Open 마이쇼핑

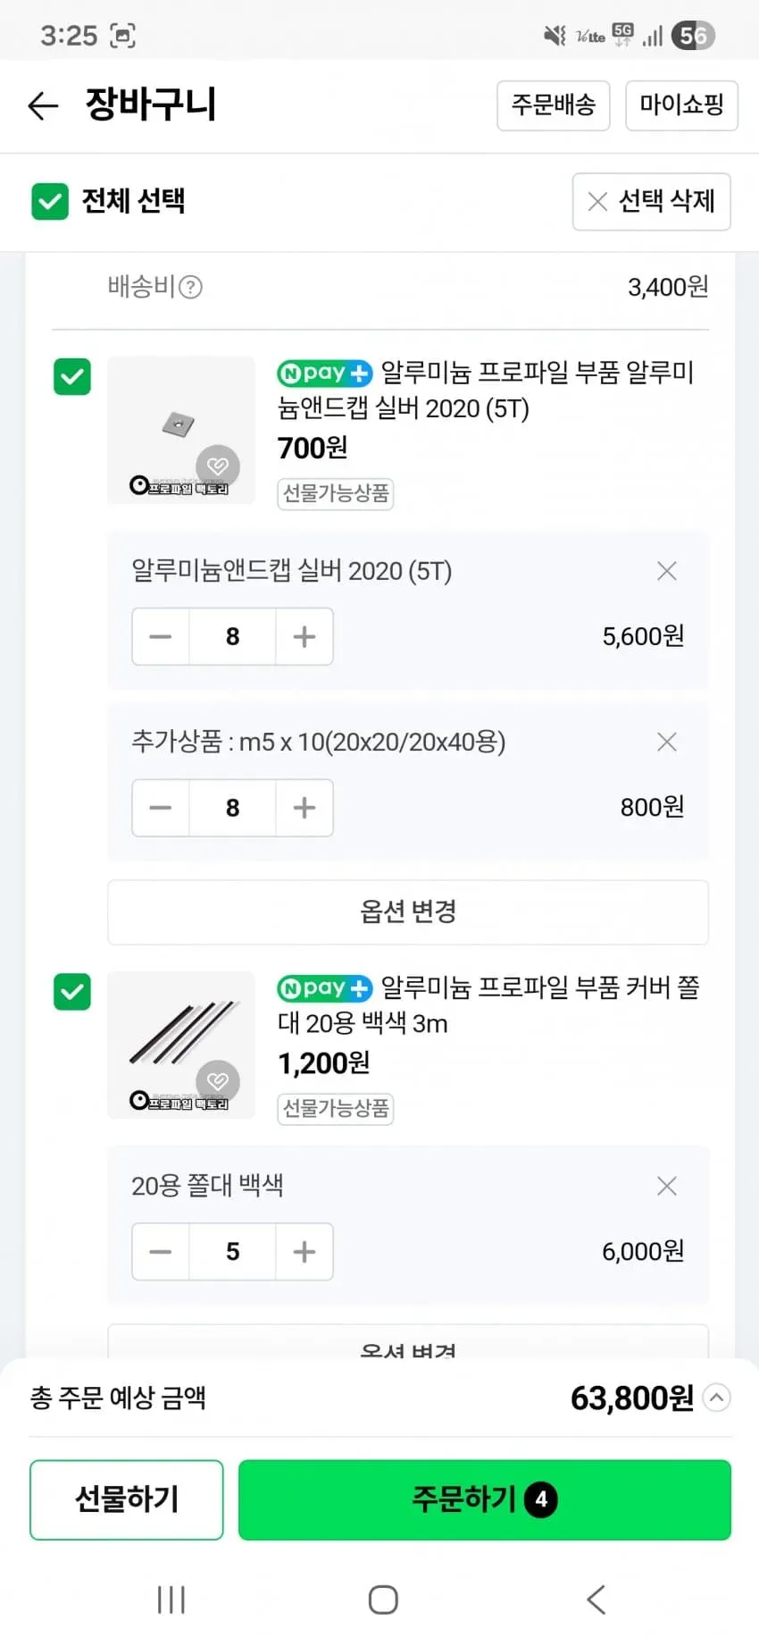point(681,105)
